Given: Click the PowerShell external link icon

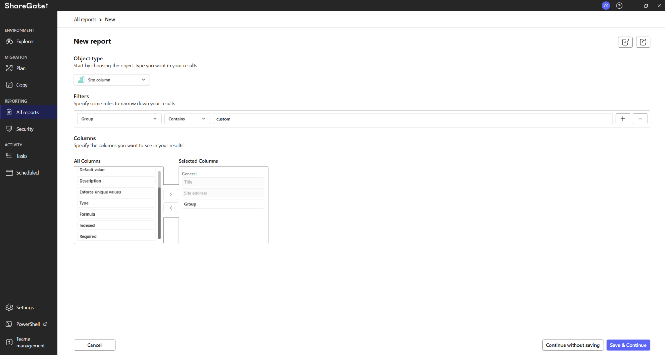Looking at the screenshot, I should tap(45, 324).
